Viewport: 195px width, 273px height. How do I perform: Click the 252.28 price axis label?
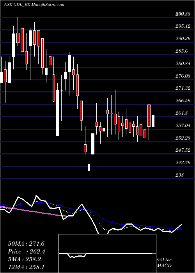click(x=183, y=138)
